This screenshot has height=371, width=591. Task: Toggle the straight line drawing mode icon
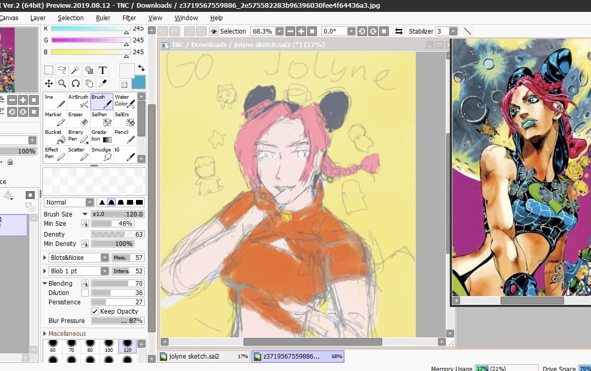467,32
